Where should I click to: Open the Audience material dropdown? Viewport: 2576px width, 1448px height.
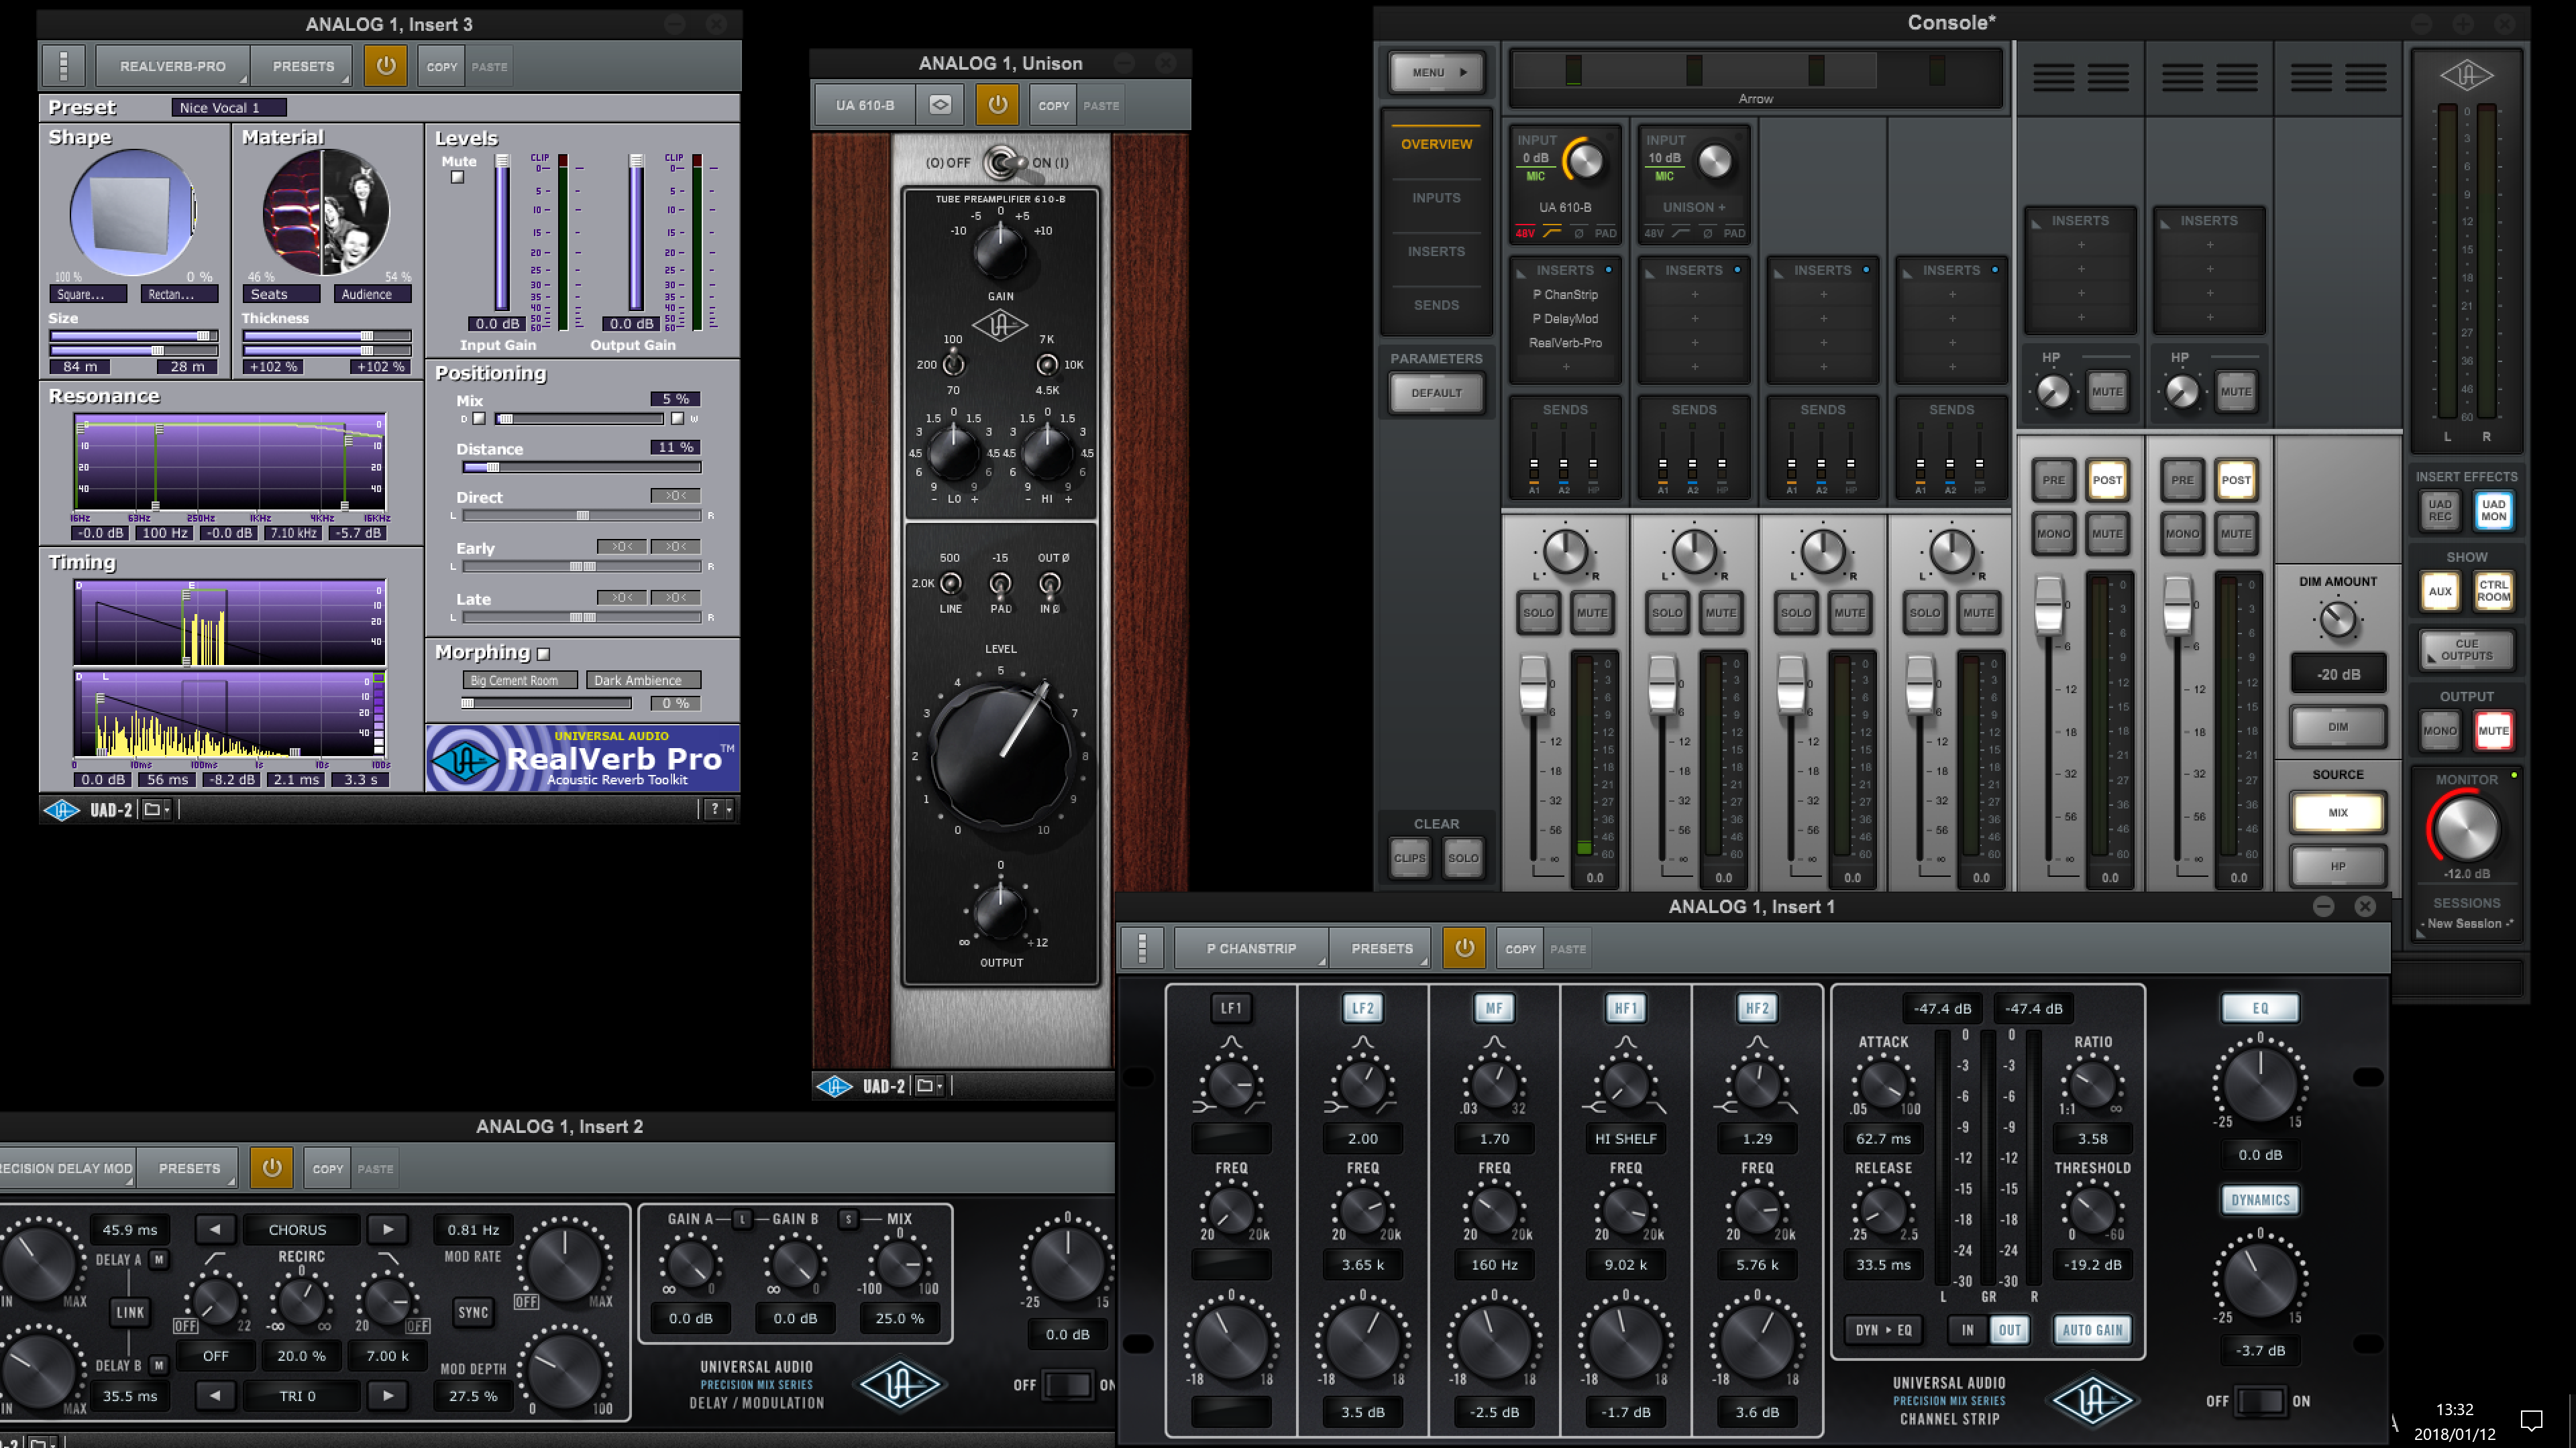click(x=372, y=294)
